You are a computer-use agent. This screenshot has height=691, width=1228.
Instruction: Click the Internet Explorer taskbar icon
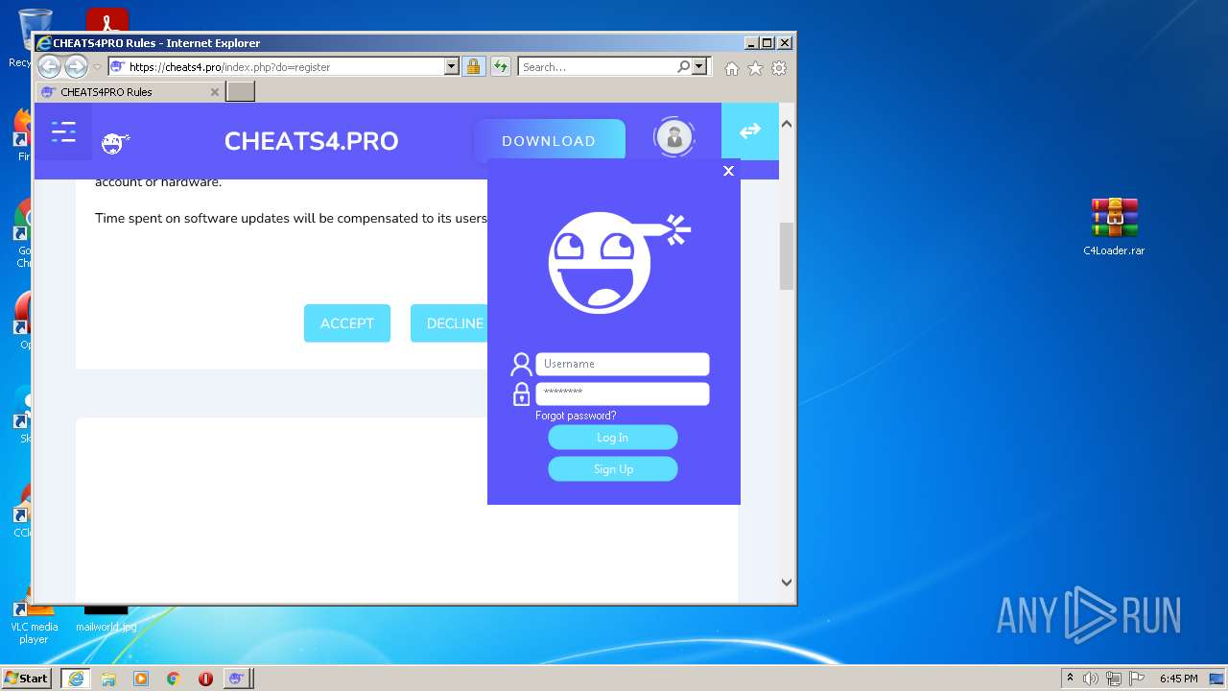(x=76, y=679)
